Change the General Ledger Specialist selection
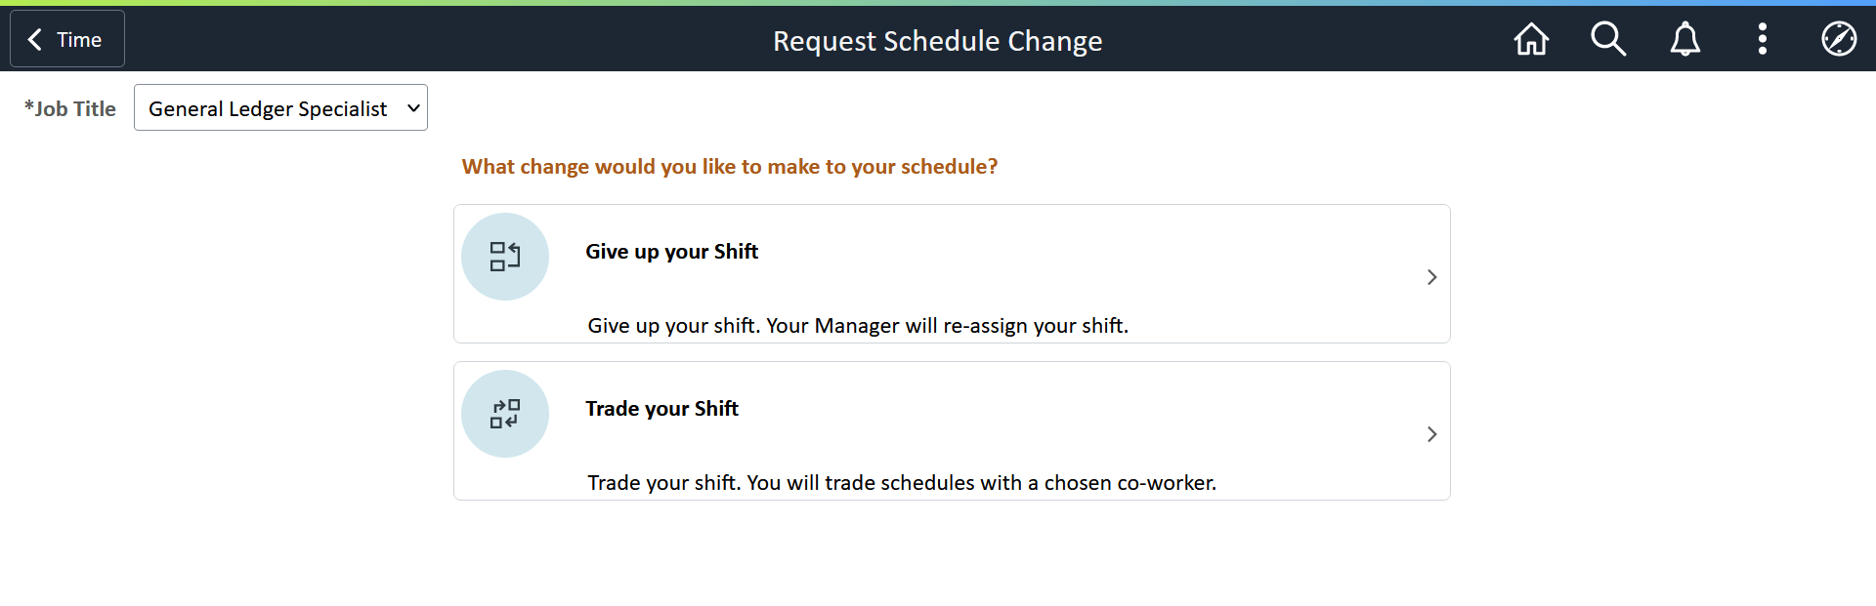The width and height of the screenshot is (1876, 606). tap(280, 107)
